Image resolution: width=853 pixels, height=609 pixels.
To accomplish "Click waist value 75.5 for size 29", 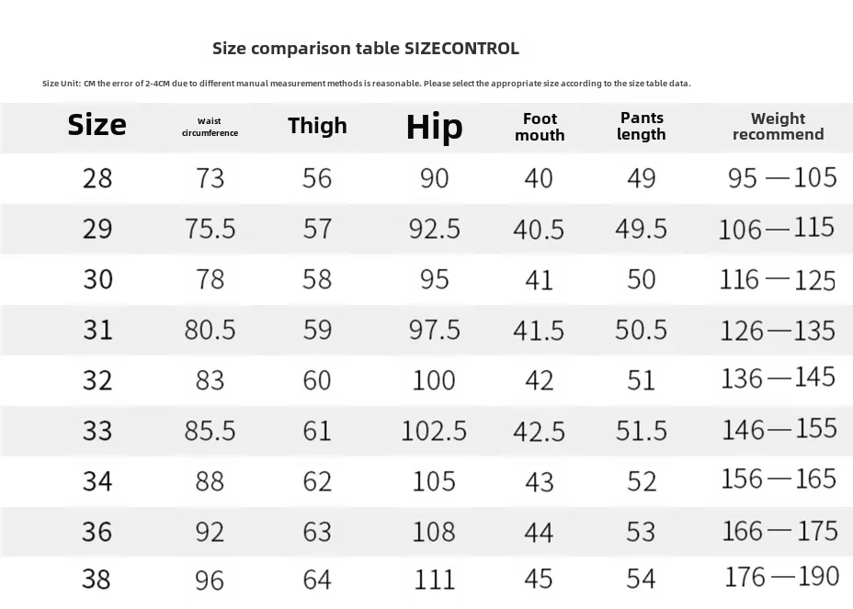I will [210, 228].
